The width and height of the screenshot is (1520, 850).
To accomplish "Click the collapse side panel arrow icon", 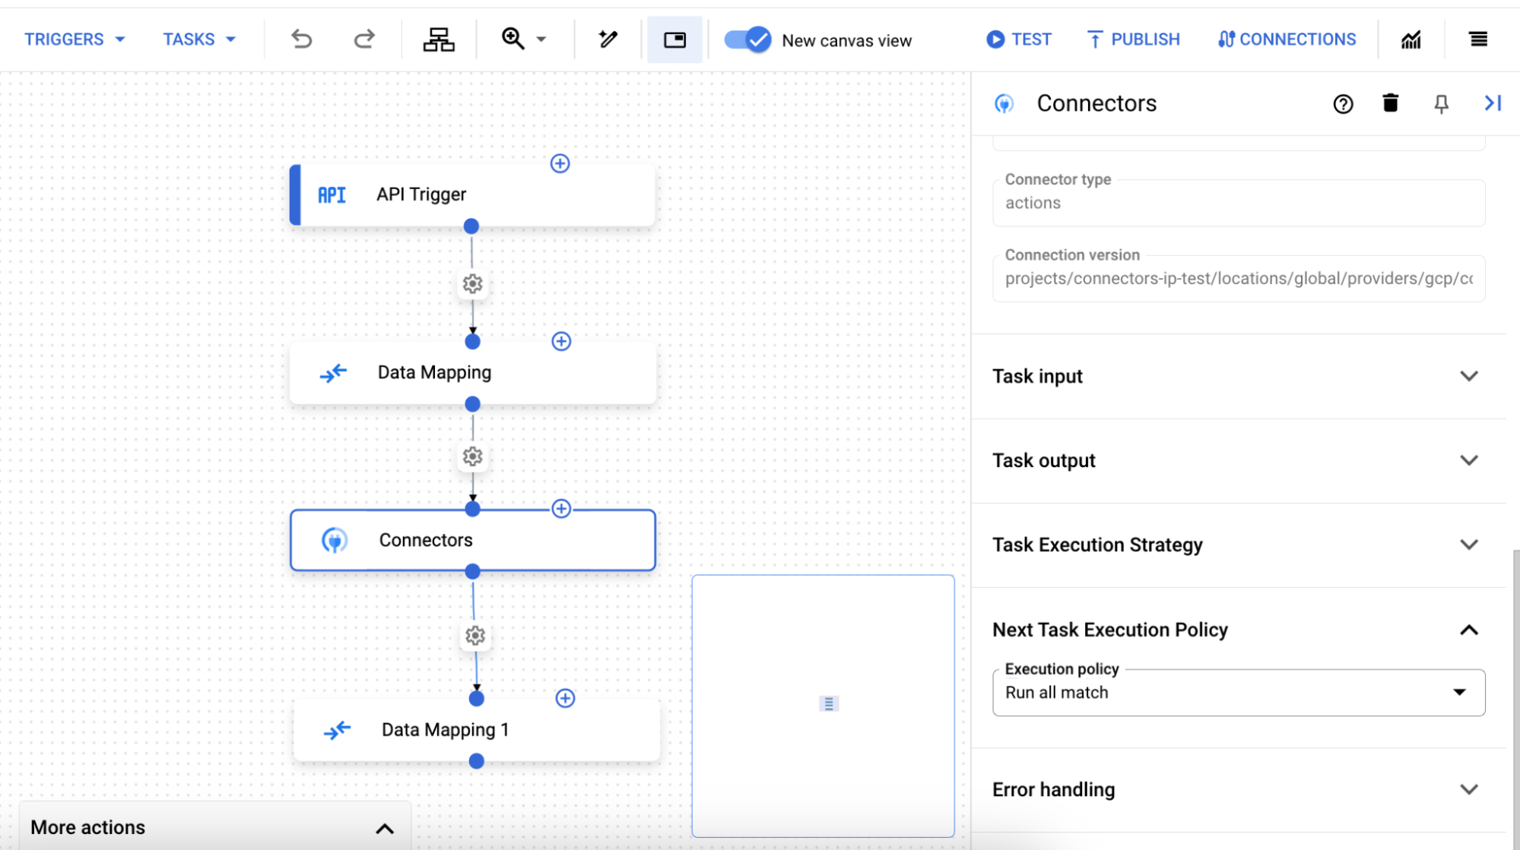I will [1493, 103].
